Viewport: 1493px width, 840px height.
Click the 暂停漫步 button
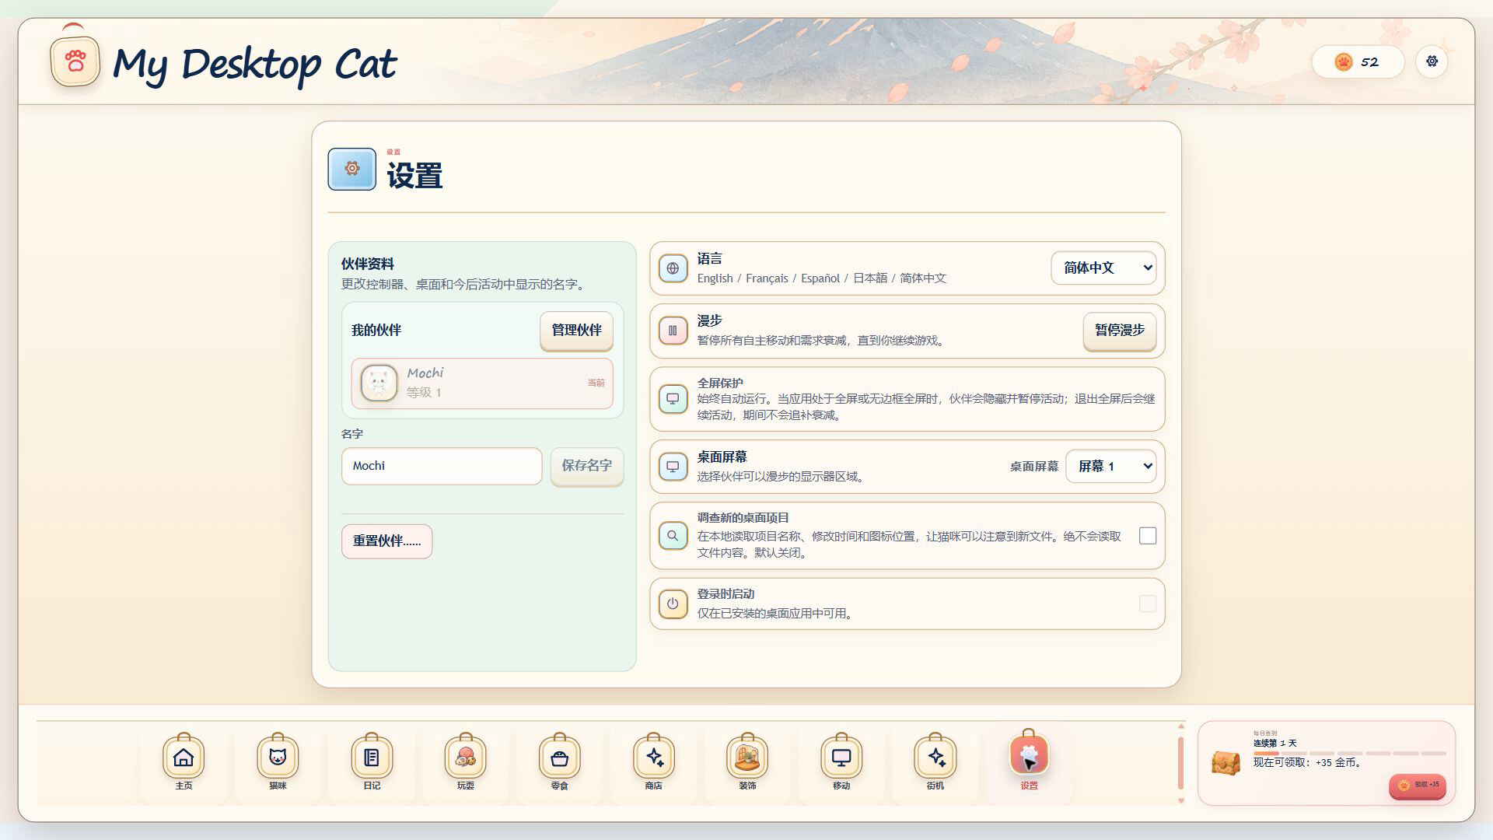(x=1120, y=331)
